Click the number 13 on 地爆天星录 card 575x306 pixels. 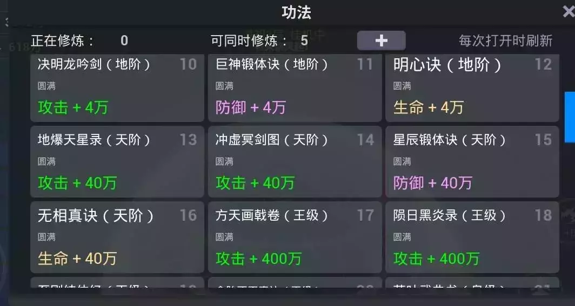click(x=188, y=140)
